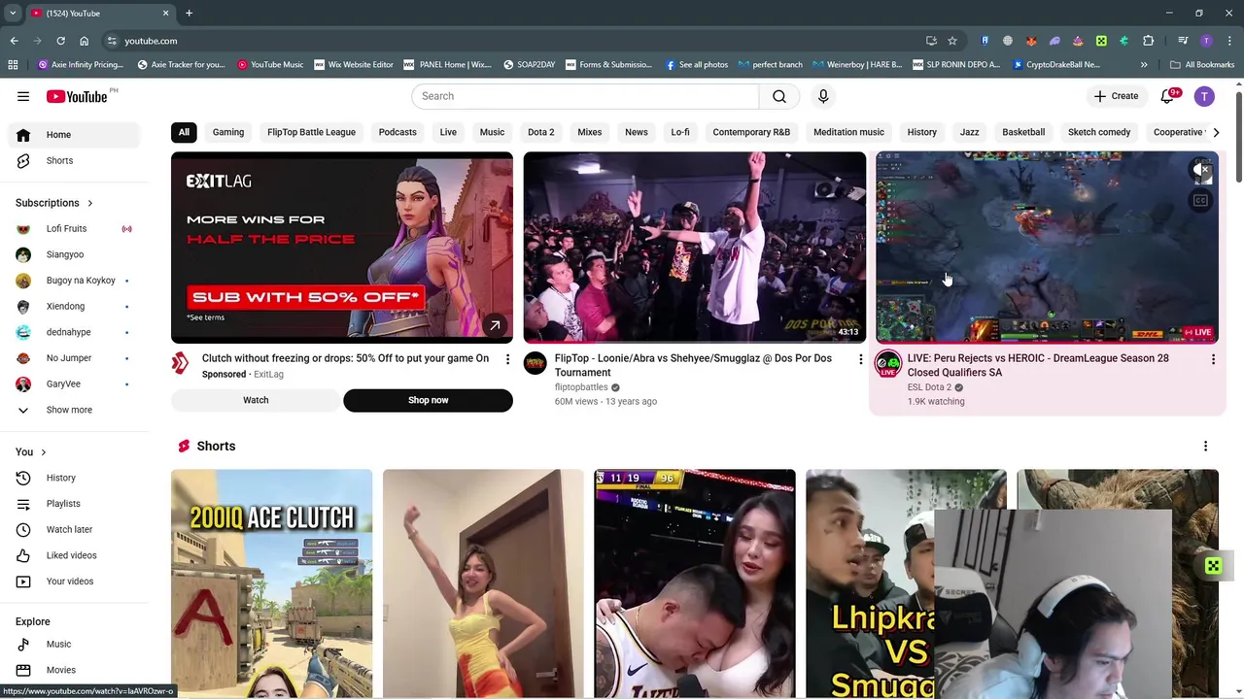Select the Dota 2 filter chip
The width and height of the screenshot is (1244, 699).
(x=540, y=132)
